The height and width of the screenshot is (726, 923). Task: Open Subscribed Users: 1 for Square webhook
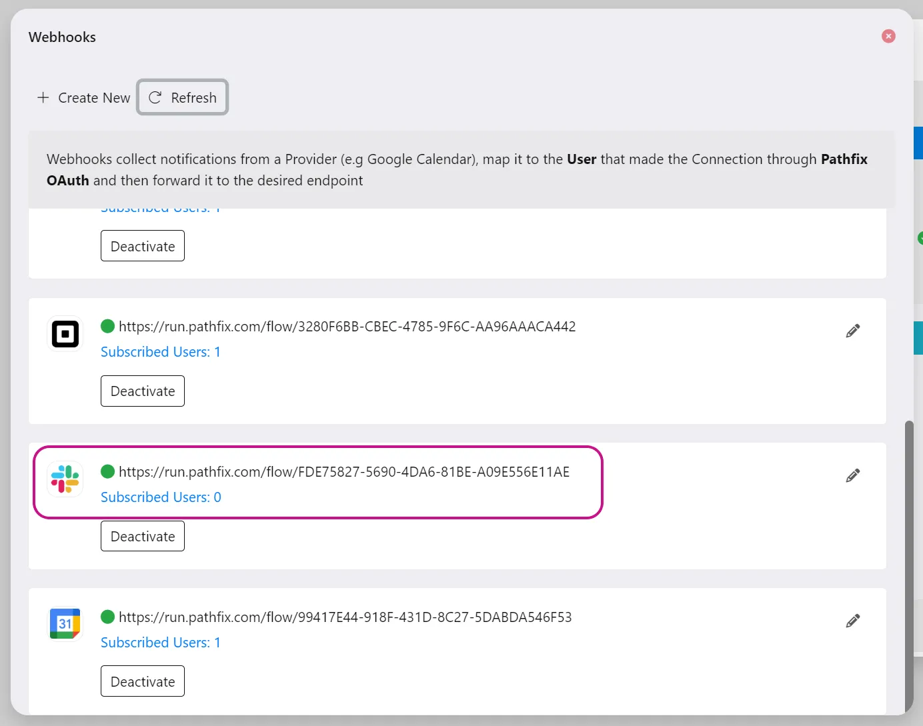tap(161, 351)
